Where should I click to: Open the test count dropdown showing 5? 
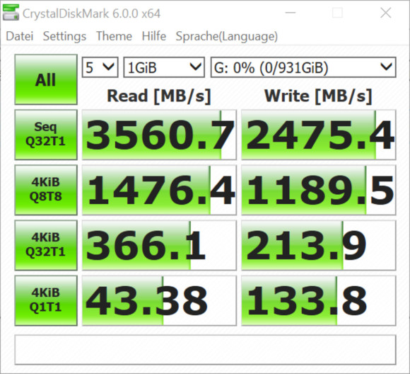[x=100, y=67]
